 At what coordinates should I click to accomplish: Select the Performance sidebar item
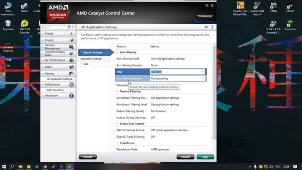point(58,85)
